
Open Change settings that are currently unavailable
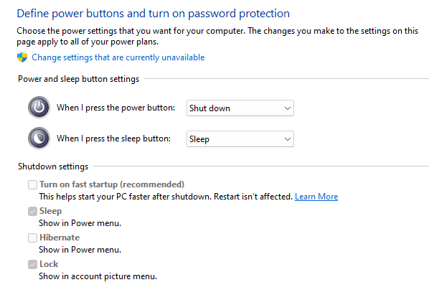118,57
